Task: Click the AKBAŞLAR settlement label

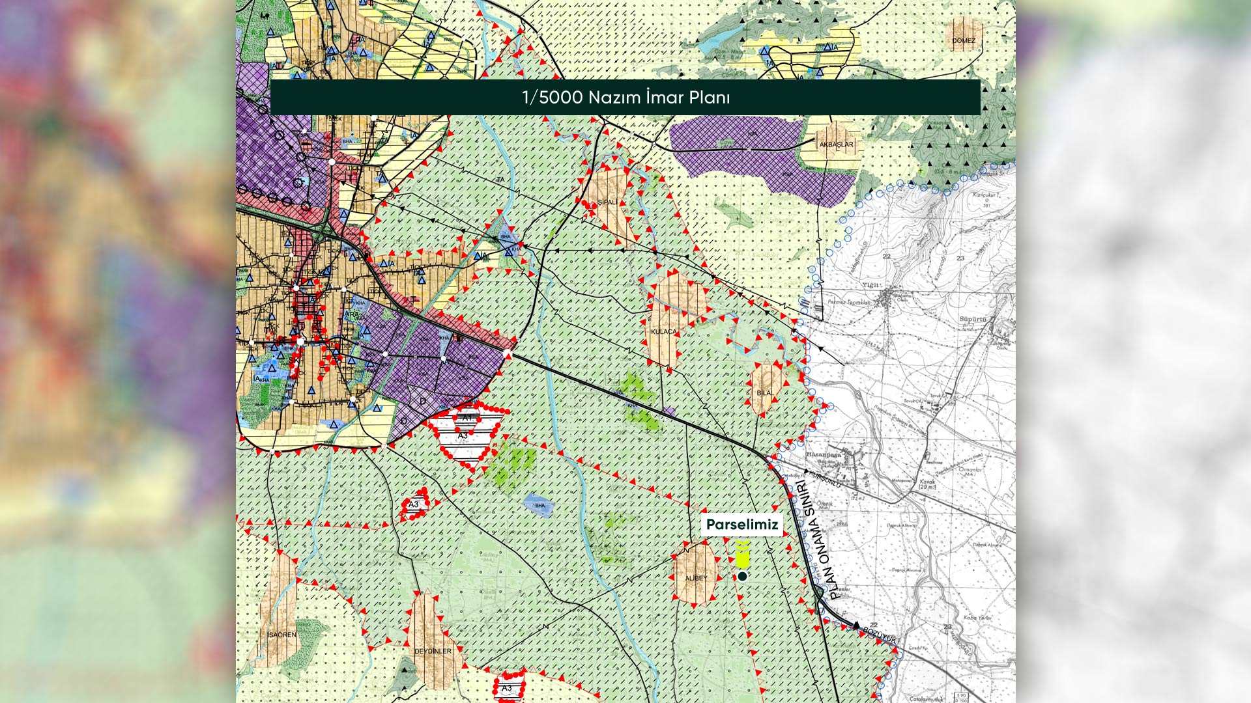Action: coord(836,145)
